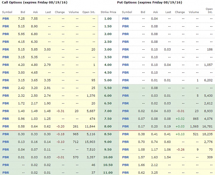Click the call open interest 3,357
The image size is (215, 175).
coord(91,157)
